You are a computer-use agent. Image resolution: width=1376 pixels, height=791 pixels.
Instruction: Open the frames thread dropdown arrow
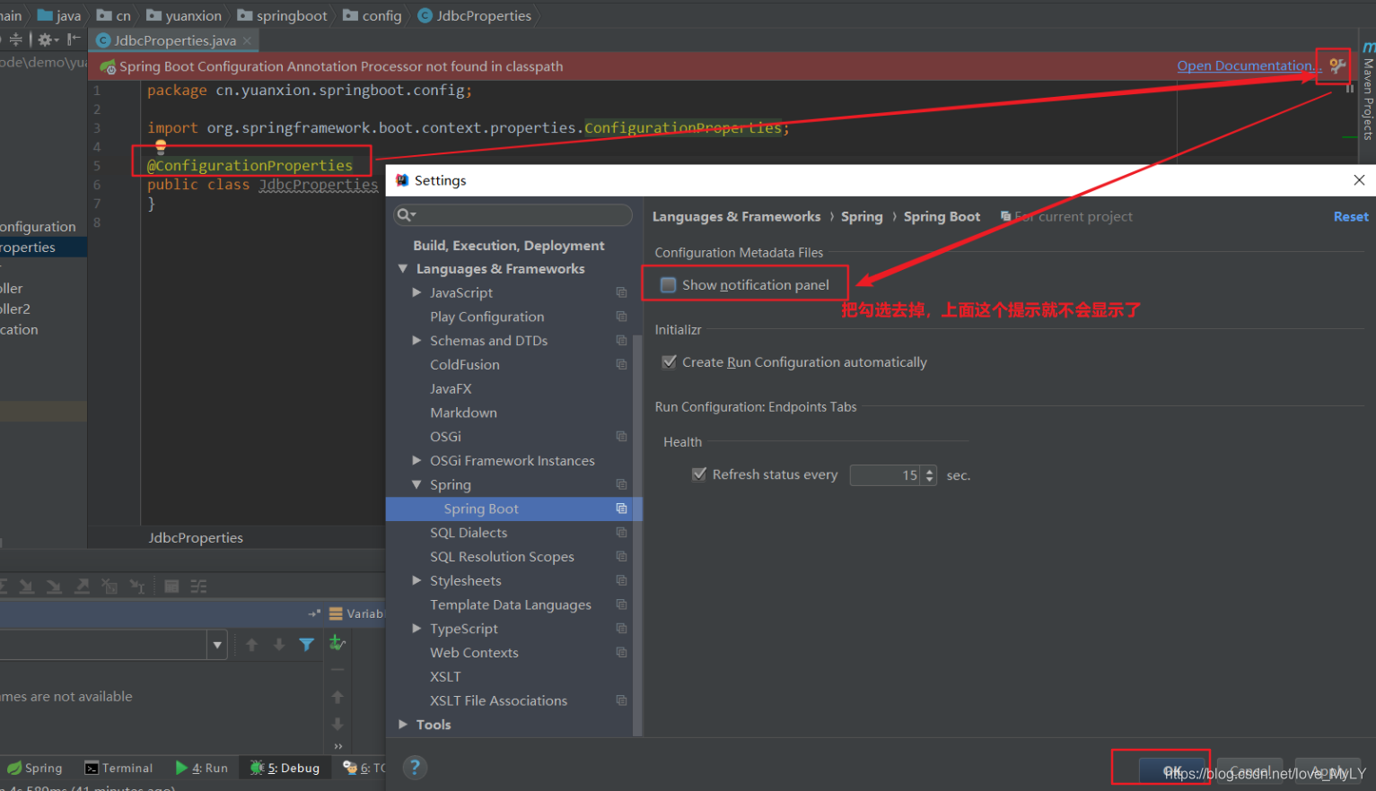tap(216, 645)
